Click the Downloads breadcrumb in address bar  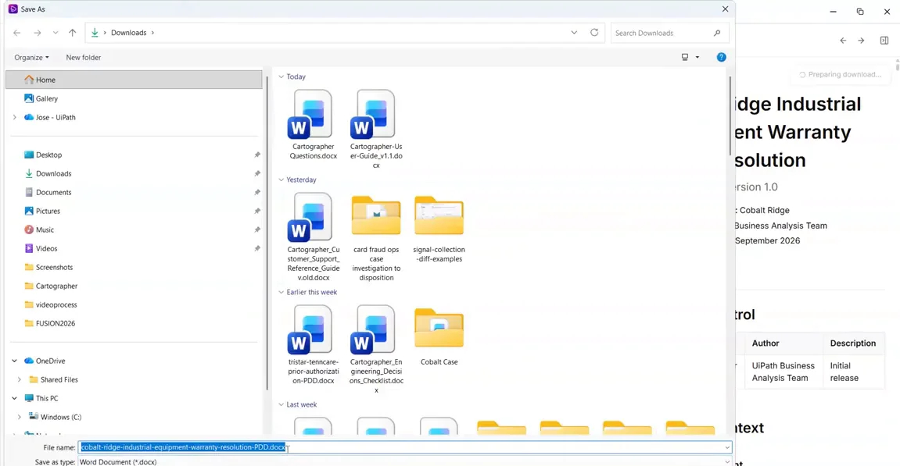(x=128, y=33)
